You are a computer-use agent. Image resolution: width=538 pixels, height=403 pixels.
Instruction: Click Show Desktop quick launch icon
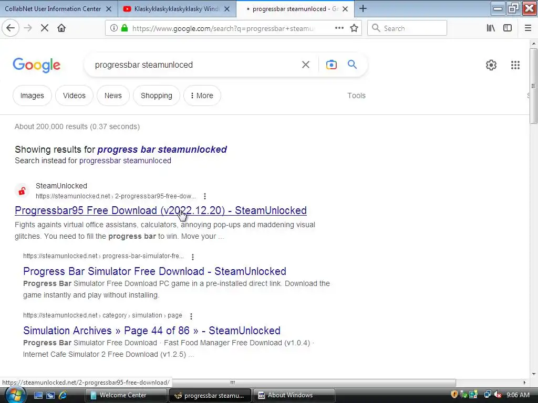click(x=38, y=395)
